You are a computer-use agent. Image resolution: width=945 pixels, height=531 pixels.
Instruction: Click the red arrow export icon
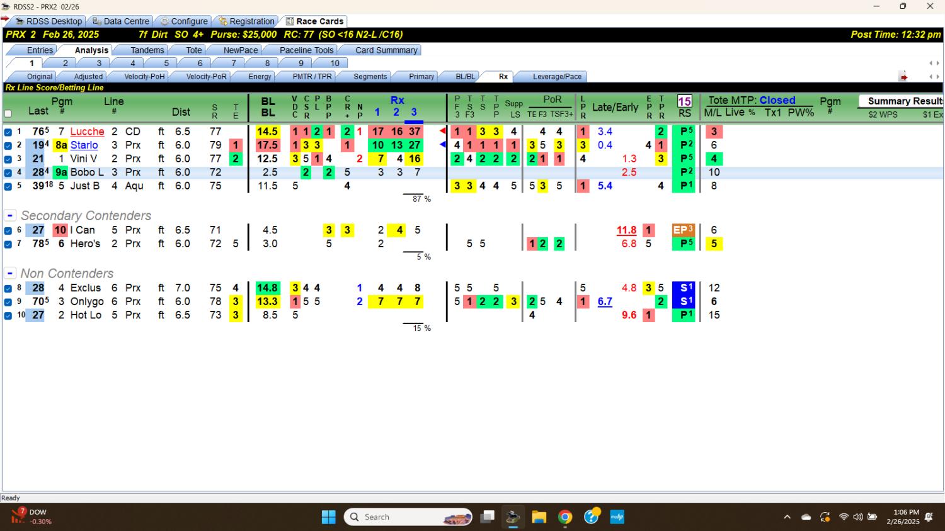(x=903, y=77)
